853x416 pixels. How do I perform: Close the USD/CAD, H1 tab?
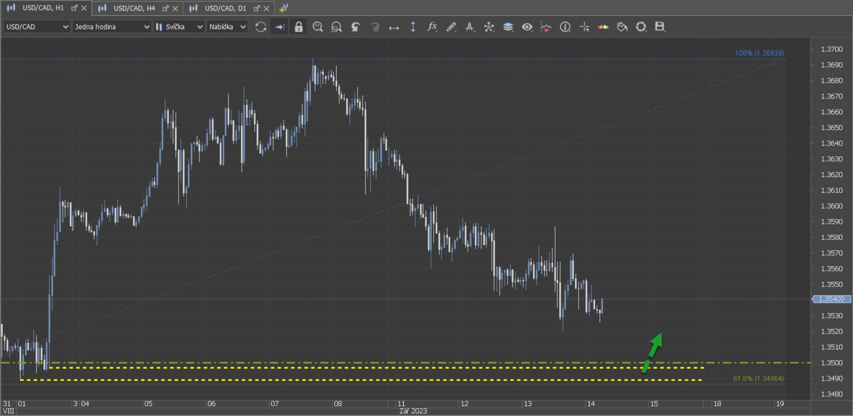(x=84, y=8)
